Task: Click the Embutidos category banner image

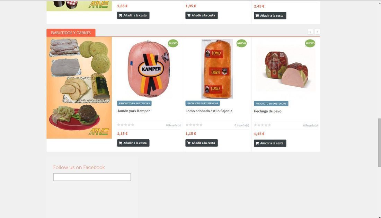Action: [x=79, y=88]
